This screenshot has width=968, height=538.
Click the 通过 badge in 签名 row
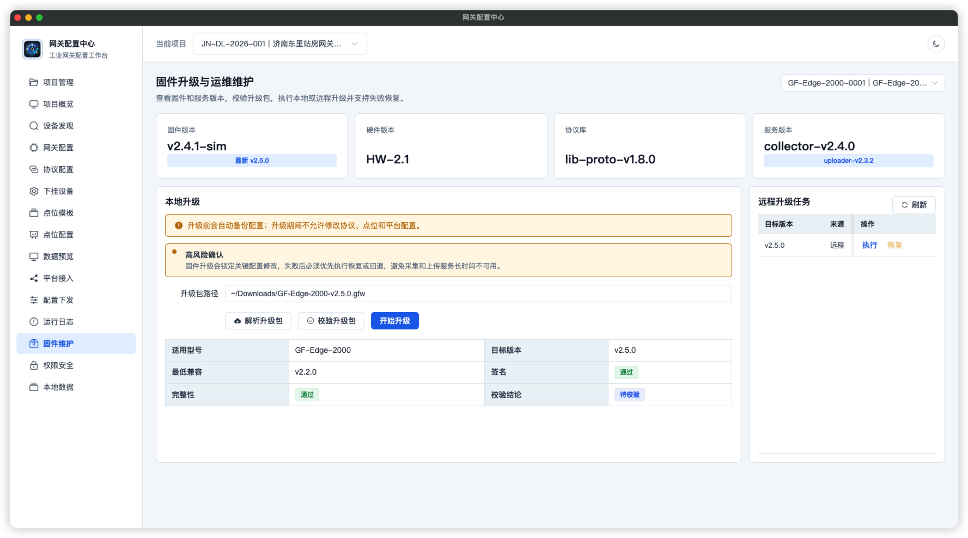click(626, 372)
